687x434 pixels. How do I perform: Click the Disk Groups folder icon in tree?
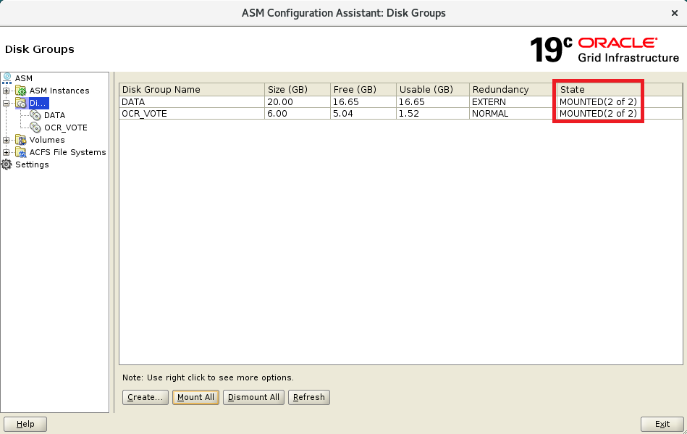20,103
